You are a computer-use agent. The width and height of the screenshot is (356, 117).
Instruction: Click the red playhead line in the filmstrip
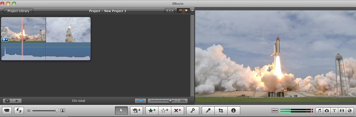(22, 39)
